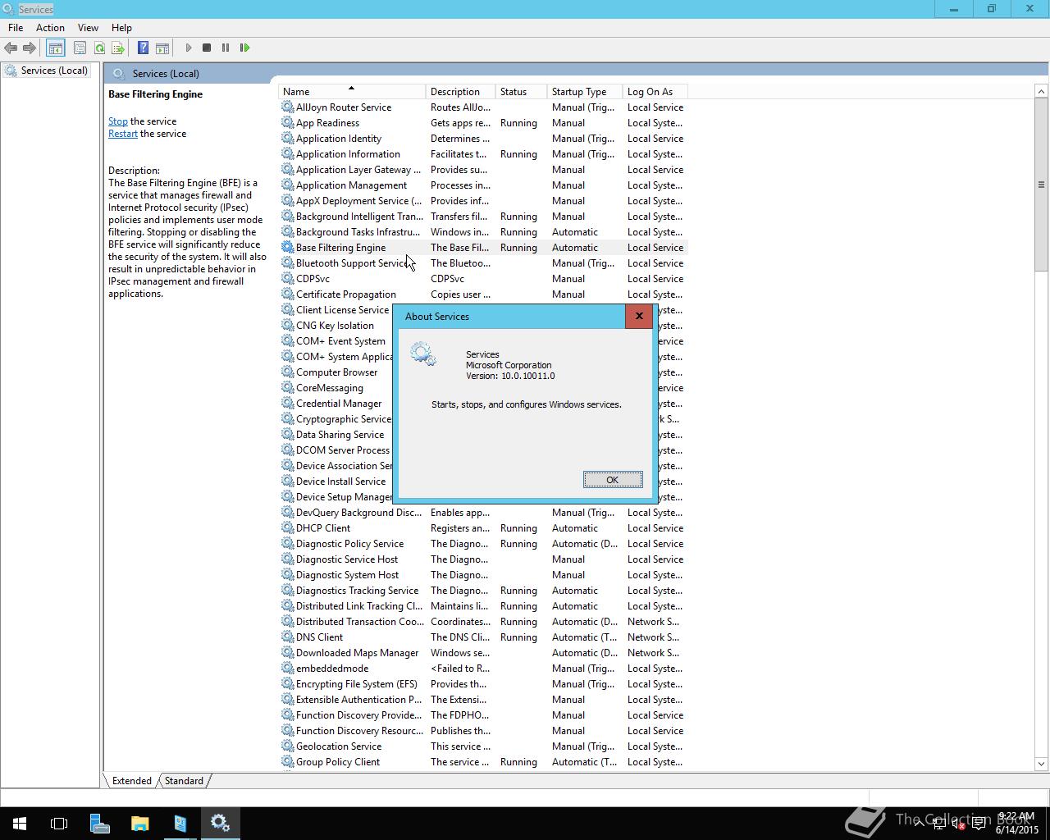1050x840 pixels.
Task: Select the Computer Browser service
Action: [x=336, y=372]
